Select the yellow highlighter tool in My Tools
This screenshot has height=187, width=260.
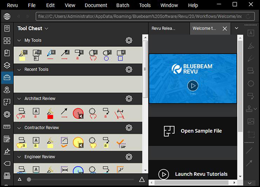[23, 55]
